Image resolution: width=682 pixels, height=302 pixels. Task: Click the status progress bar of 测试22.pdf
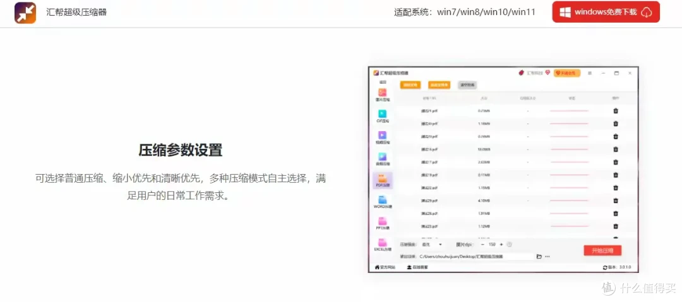click(569, 188)
